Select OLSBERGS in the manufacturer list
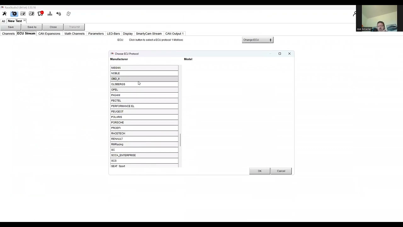Image resolution: width=403 pixels, height=227 pixels. tap(144, 84)
